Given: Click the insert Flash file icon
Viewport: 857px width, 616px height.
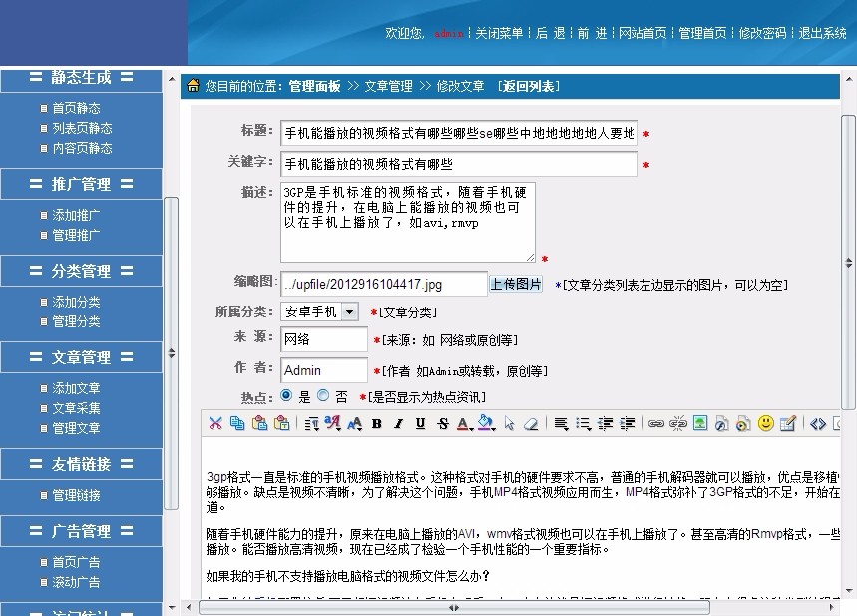Looking at the screenshot, I should (721, 424).
